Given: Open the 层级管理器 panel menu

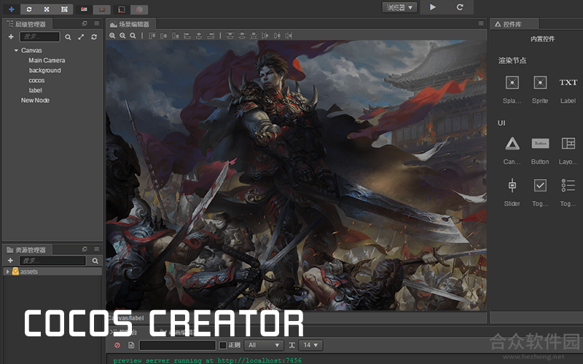Looking at the screenshot, I should coord(97,23).
